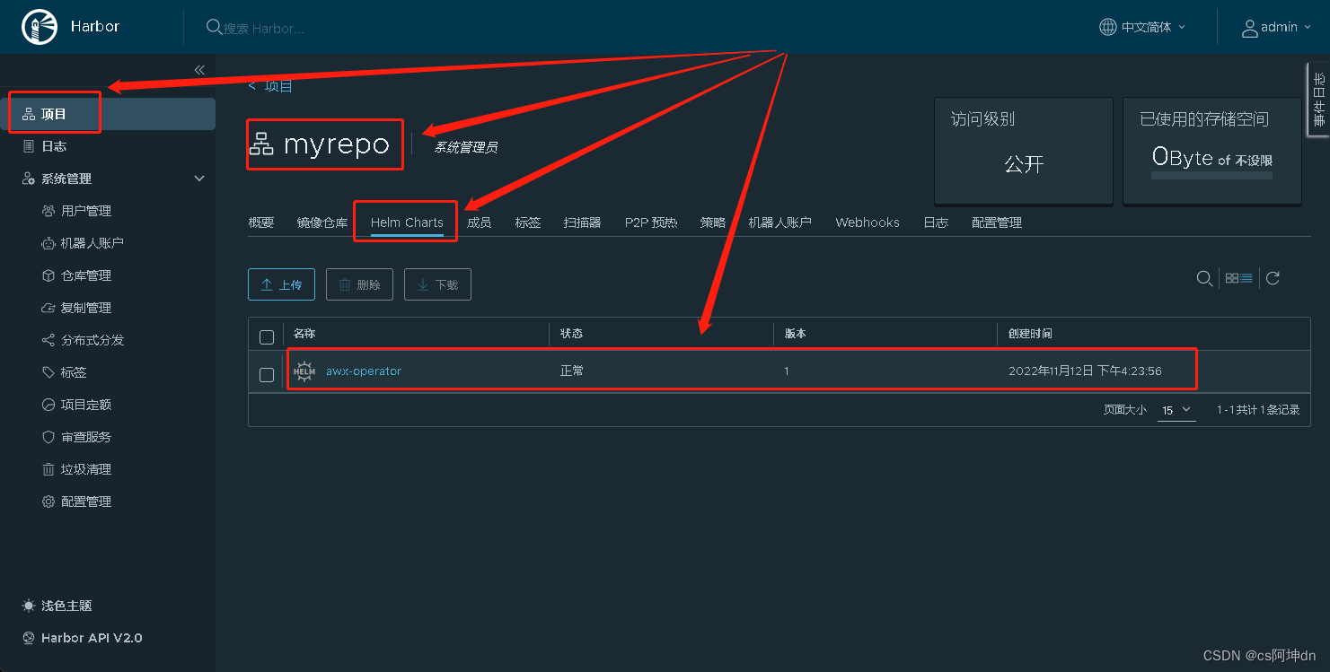Viewport: 1330px width, 672px height.
Task: Click the 系统管理 gear-people icon
Action: [x=29, y=179]
